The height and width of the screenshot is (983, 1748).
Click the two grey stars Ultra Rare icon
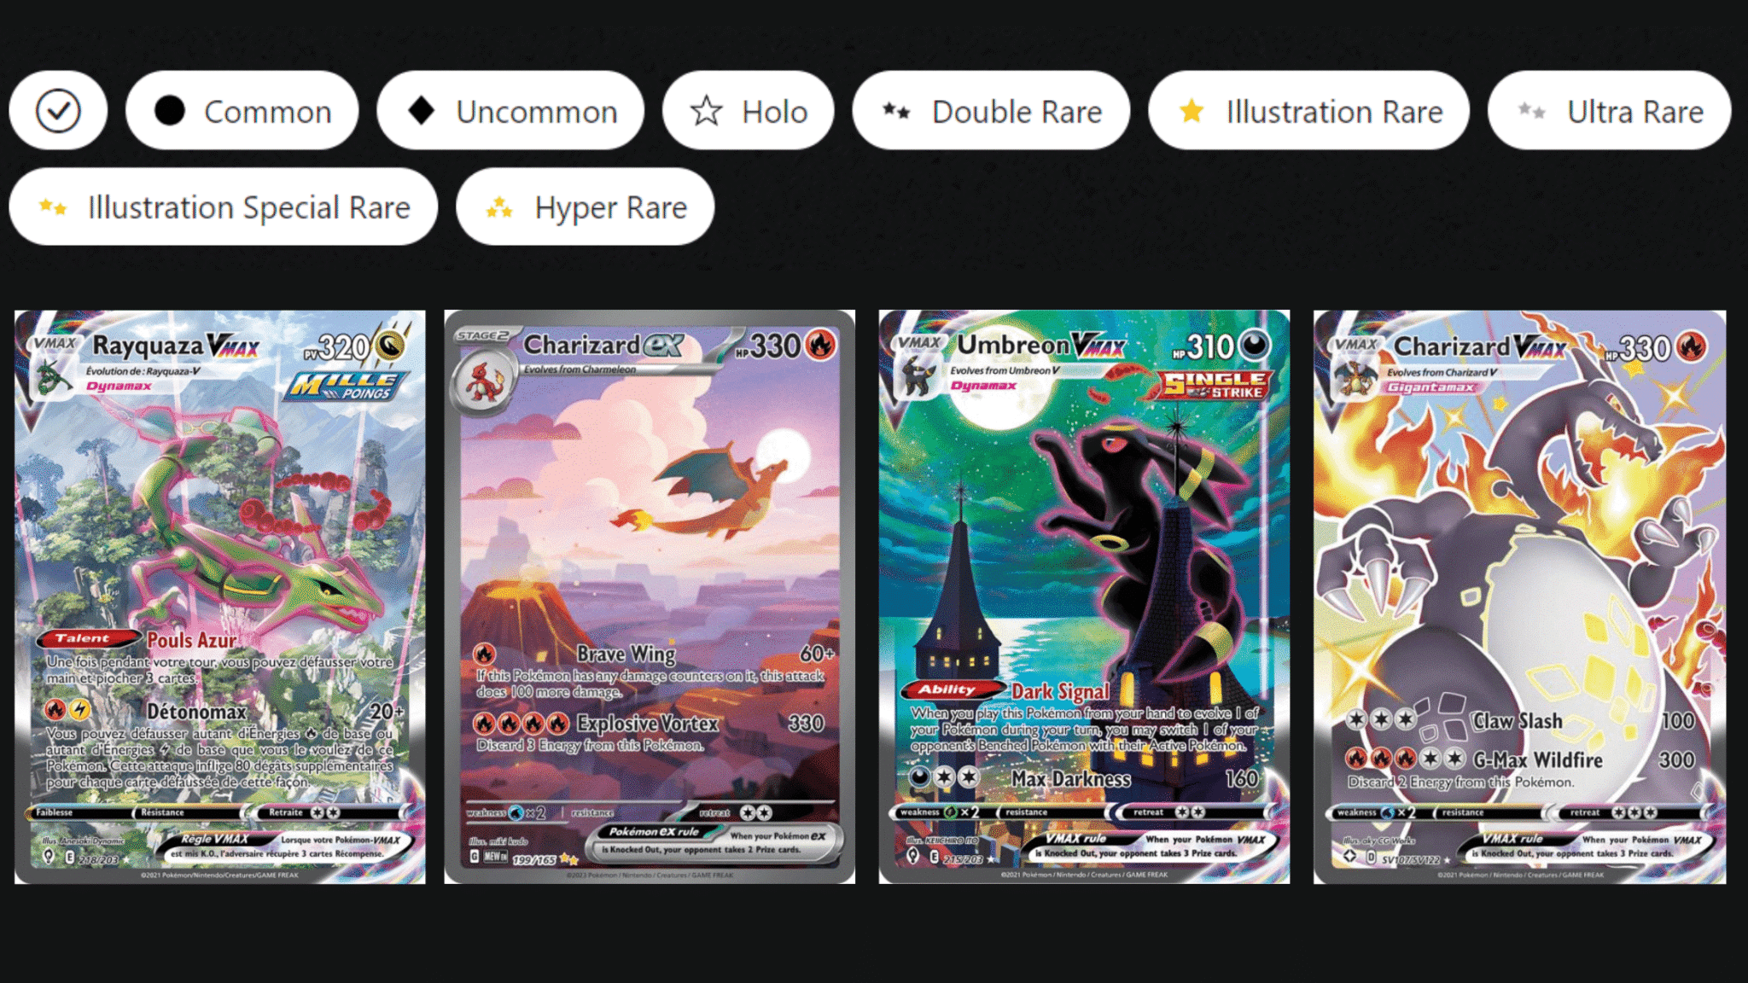coord(1531,111)
